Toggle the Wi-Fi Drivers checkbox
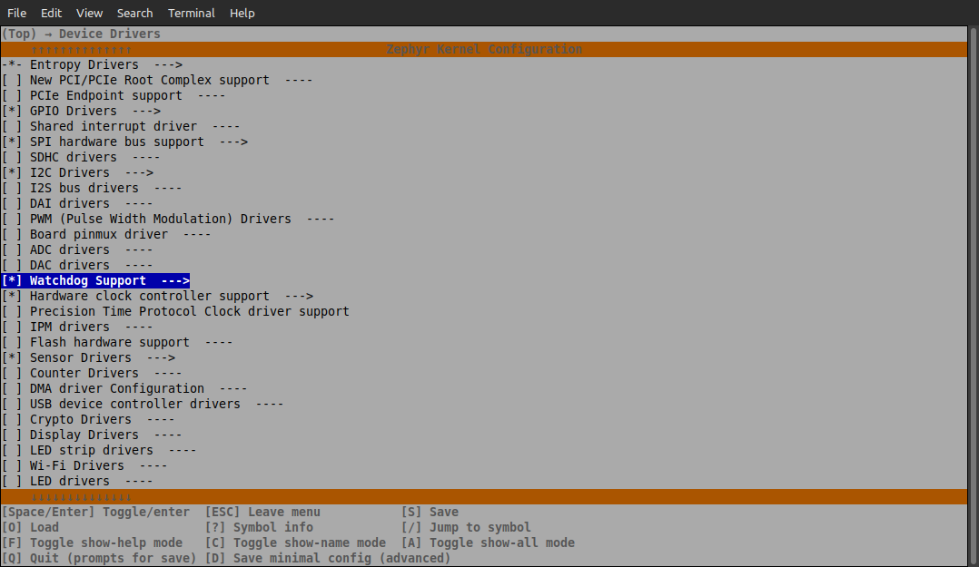Viewport: 979px width, 567px height. (x=12, y=465)
